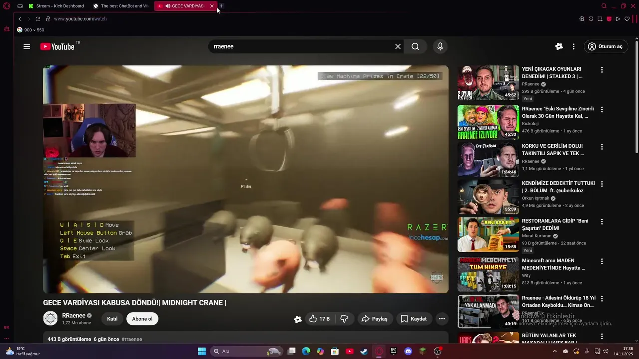Like the video (17 B)
The image size is (639, 359).
point(319,319)
